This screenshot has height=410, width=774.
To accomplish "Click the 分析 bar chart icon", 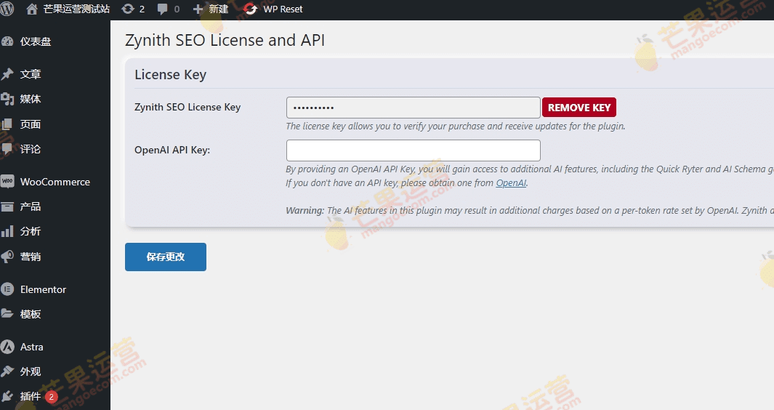I will click(x=7, y=231).
